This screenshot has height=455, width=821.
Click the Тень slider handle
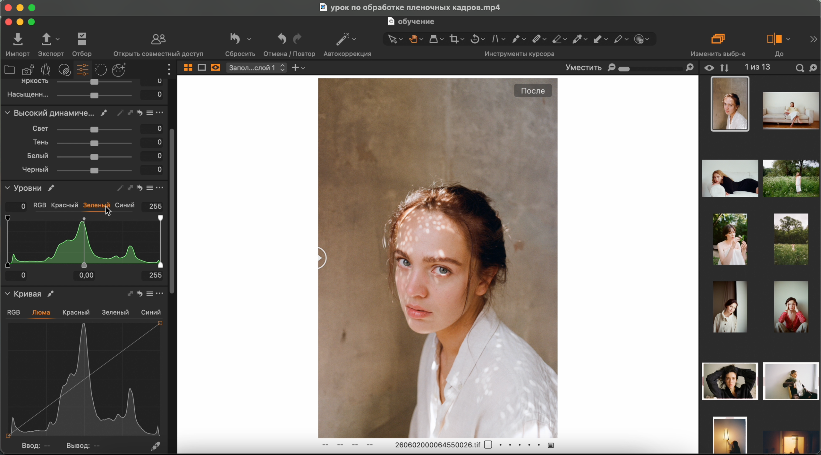click(94, 143)
